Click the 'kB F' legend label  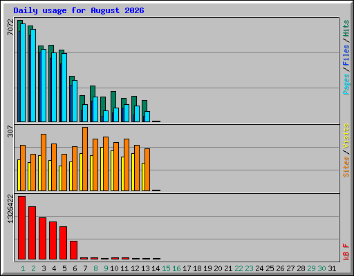click(346, 252)
